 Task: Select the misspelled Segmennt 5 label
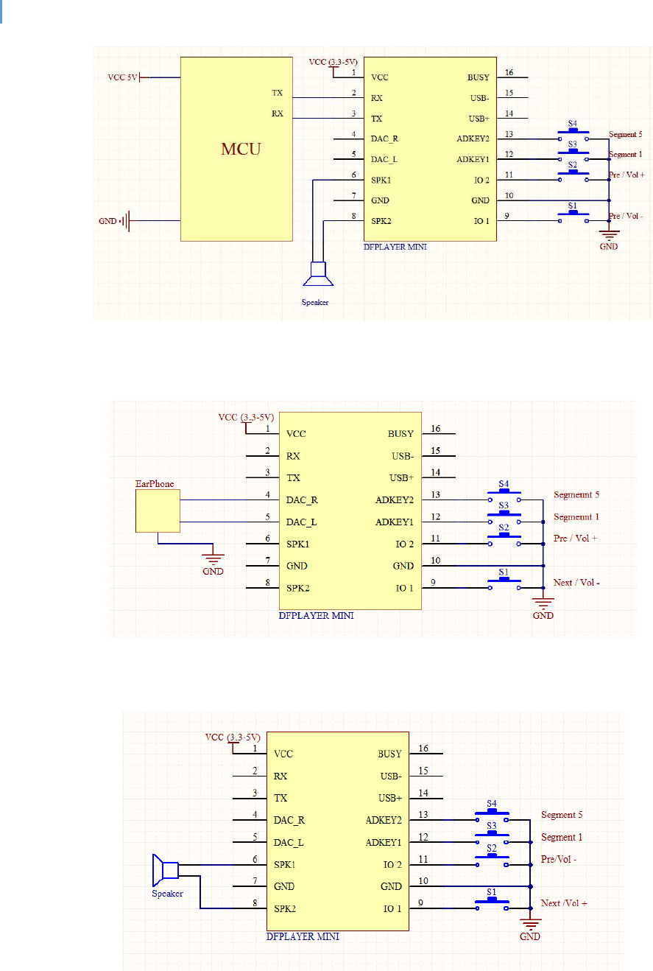click(576, 494)
